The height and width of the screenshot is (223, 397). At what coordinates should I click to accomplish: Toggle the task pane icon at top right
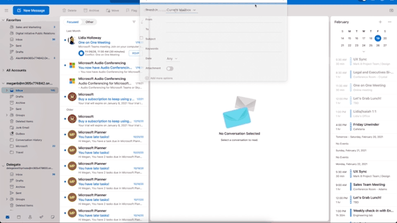(392, 10)
